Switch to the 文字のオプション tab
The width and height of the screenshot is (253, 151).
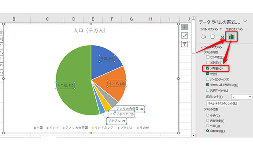coord(234,29)
